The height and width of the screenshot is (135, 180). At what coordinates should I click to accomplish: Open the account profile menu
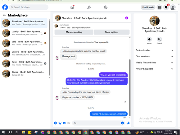point(173,8)
